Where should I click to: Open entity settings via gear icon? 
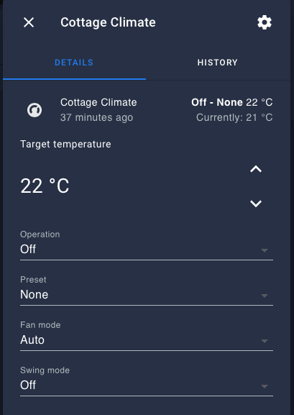[265, 22]
